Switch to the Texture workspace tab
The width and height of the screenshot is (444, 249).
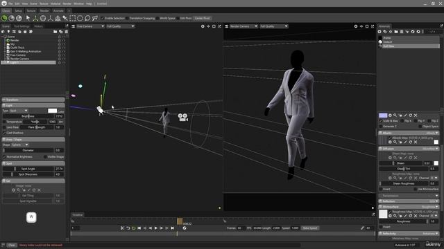31,11
